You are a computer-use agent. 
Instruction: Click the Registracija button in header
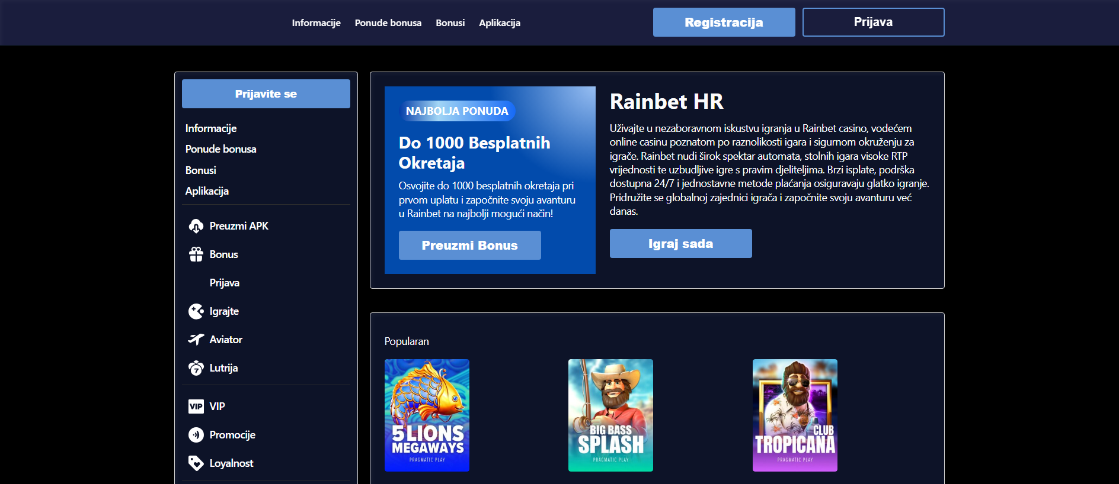[724, 22]
